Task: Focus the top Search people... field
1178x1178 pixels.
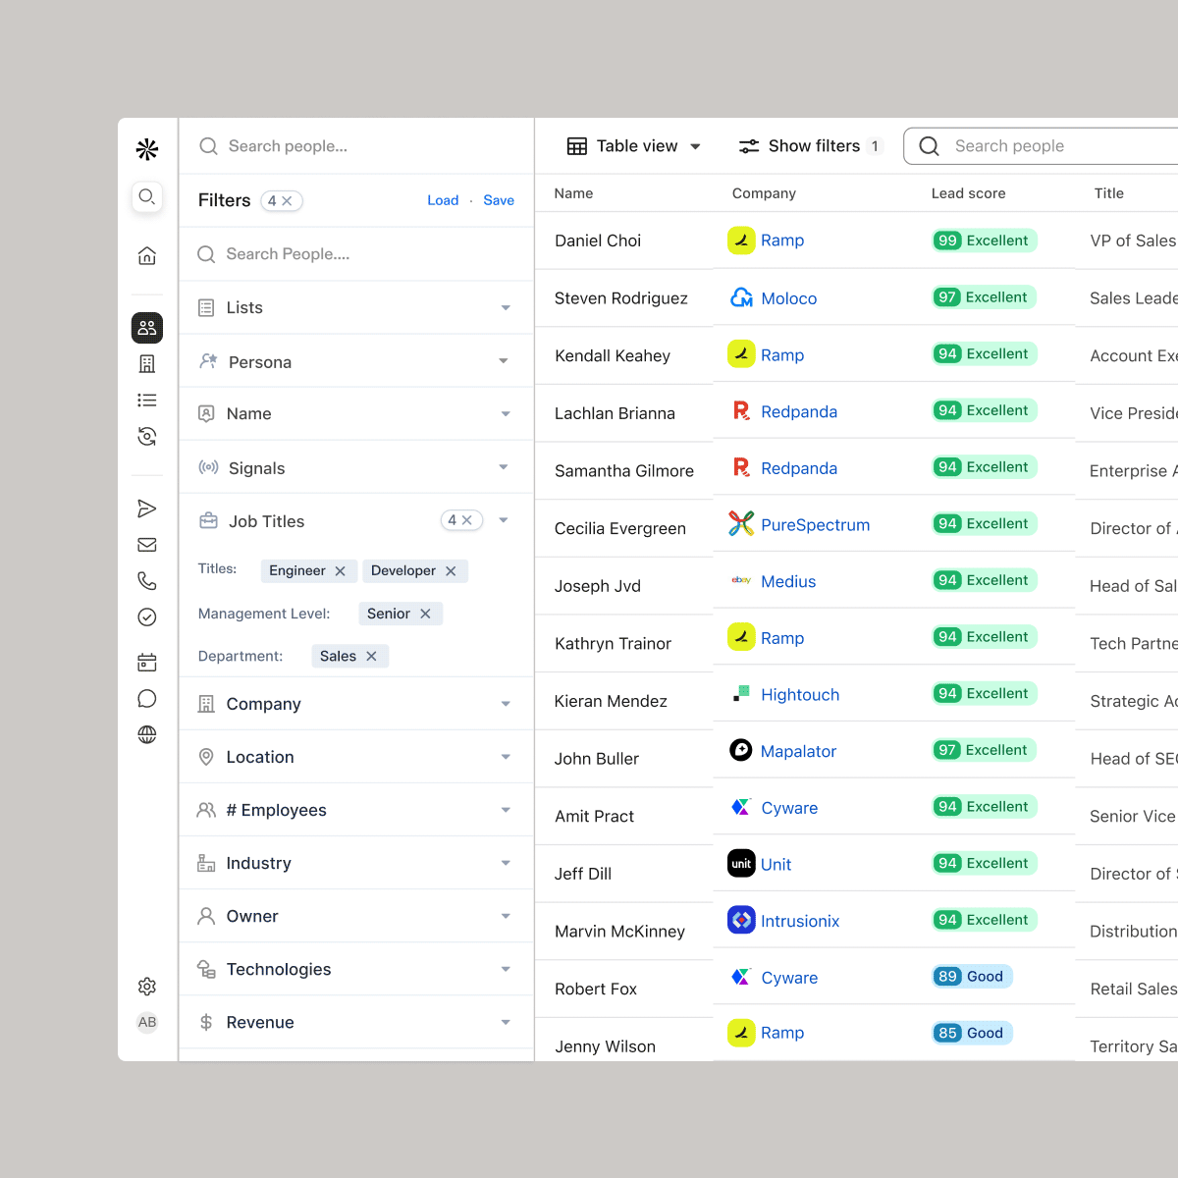Action: 356,146
